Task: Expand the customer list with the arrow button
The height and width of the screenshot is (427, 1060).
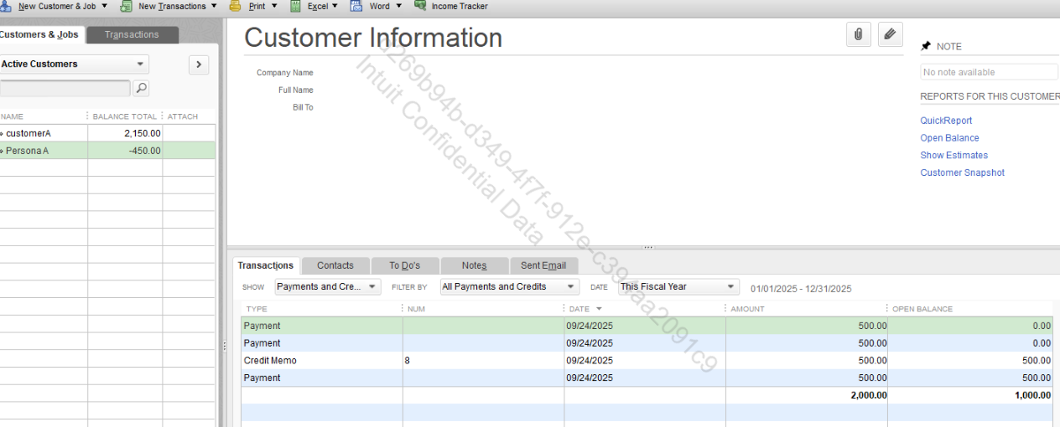Action: pos(199,64)
